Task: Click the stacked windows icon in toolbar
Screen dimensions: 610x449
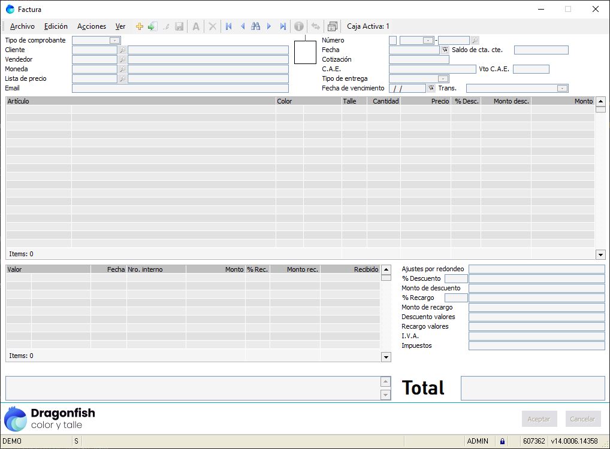Action: coord(333,26)
